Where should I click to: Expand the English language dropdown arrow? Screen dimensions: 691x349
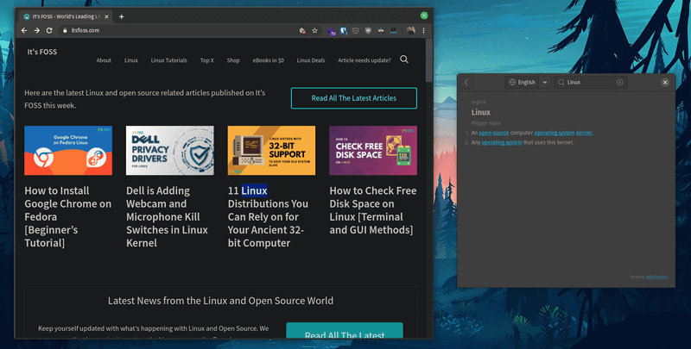click(545, 82)
